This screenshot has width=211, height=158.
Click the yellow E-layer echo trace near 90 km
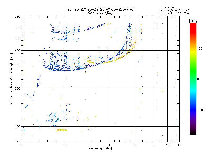pos(62,130)
